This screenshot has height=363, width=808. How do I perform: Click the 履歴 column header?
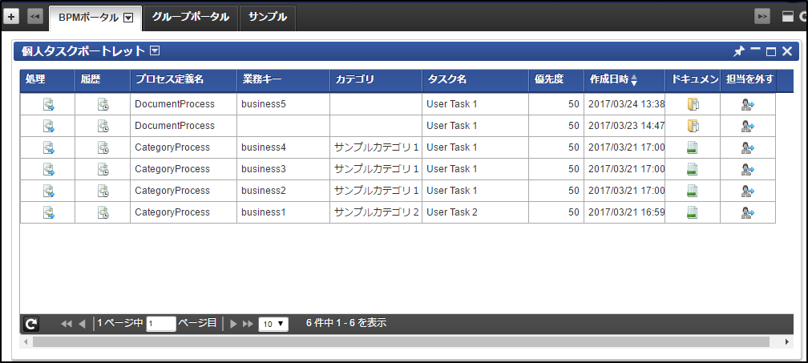coord(103,80)
